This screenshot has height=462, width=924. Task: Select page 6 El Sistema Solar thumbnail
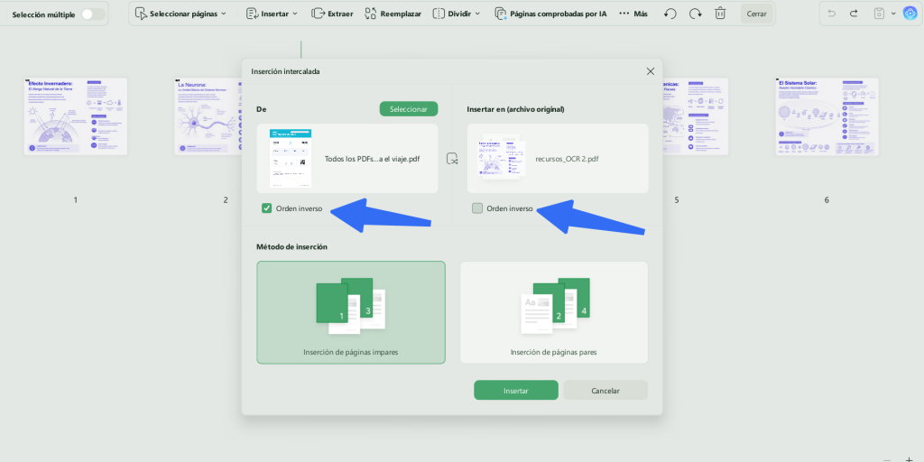click(827, 116)
